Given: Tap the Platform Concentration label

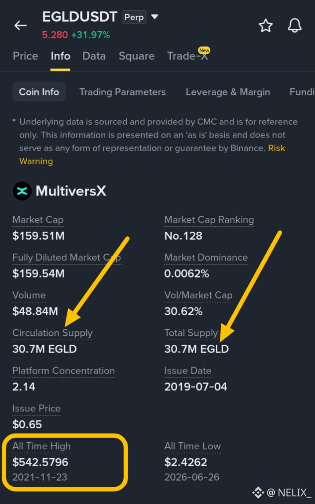Looking at the screenshot, I should click(64, 371).
